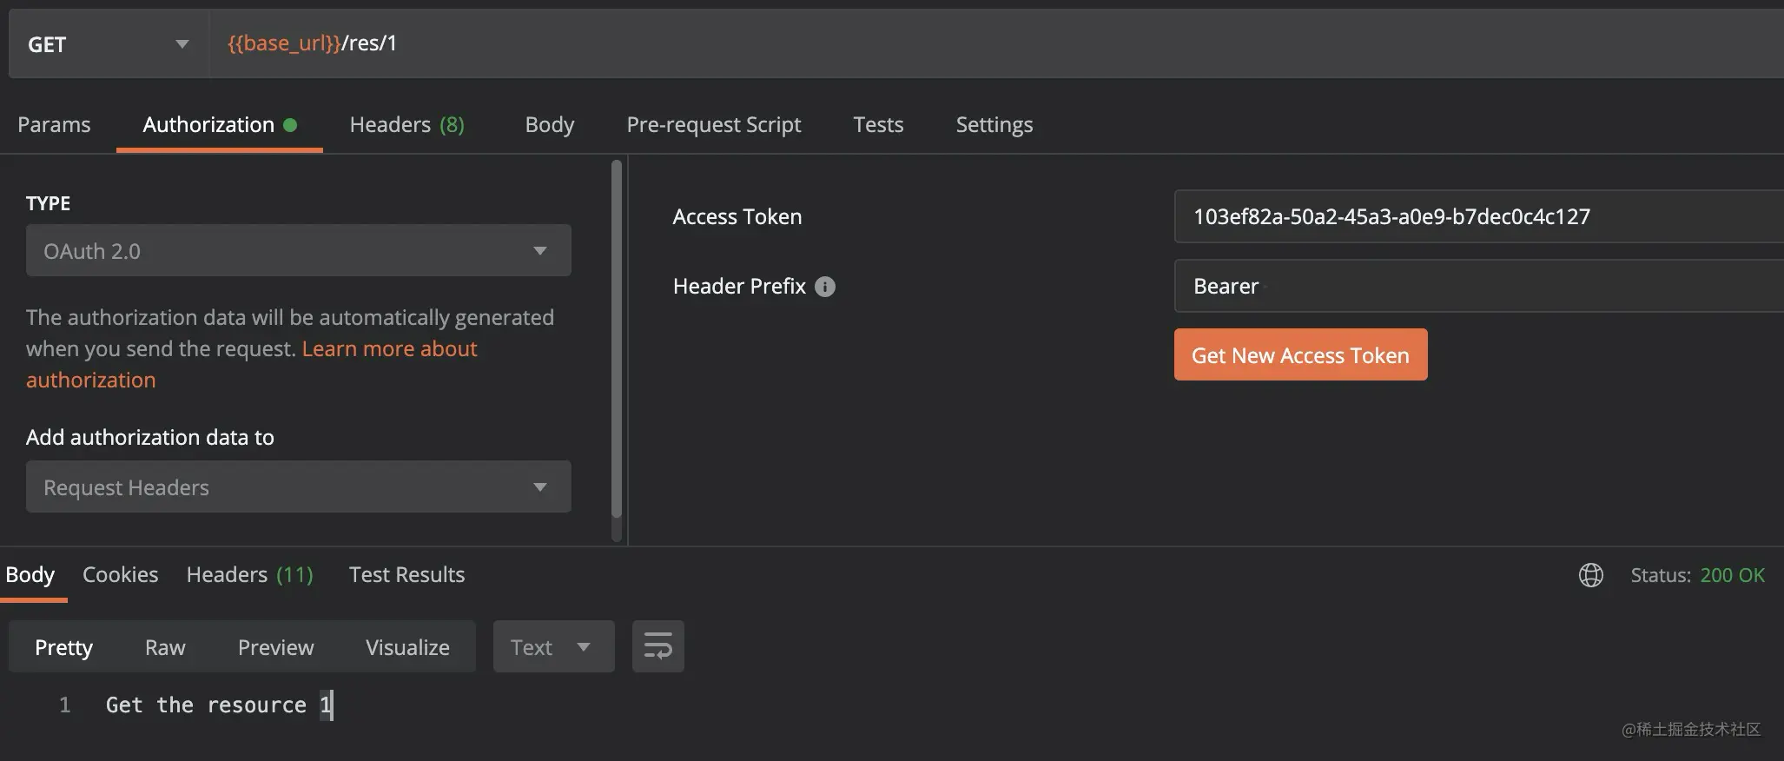
Task: Open the GET method dropdown
Action: pos(108,44)
